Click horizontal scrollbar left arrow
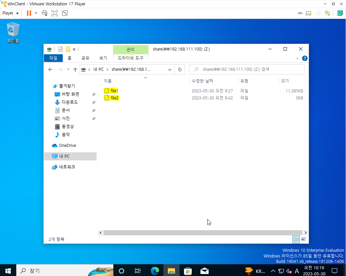 101,233
